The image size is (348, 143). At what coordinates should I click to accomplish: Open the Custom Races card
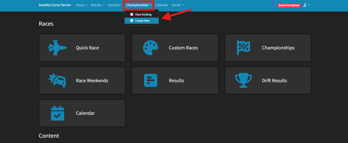[x=175, y=48]
